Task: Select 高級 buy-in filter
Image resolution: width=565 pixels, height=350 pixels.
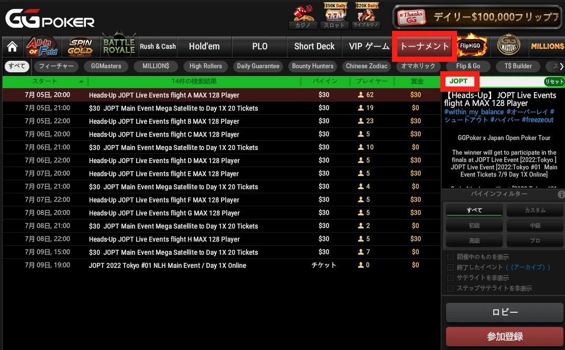Action: pyautogui.click(x=474, y=240)
